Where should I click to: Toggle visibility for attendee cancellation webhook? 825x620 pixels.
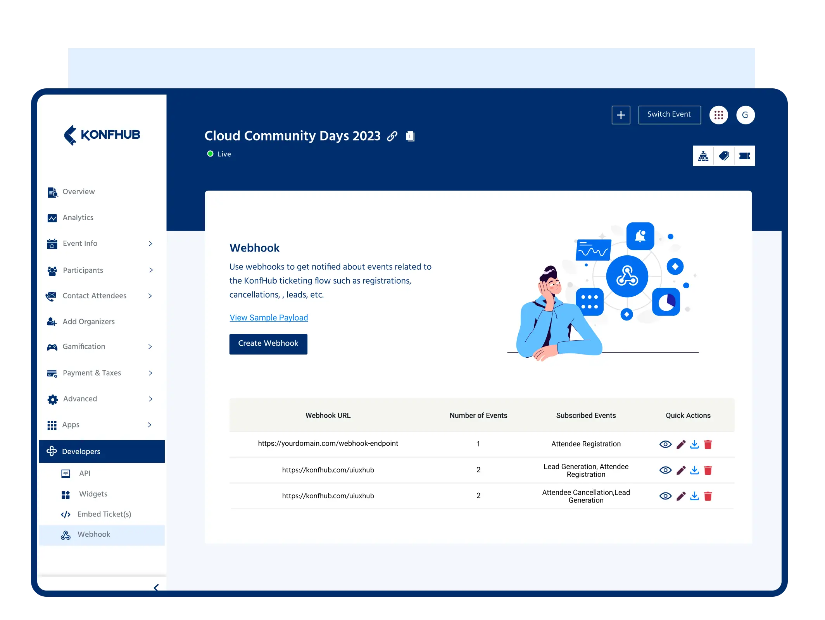pyautogui.click(x=666, y=496)
